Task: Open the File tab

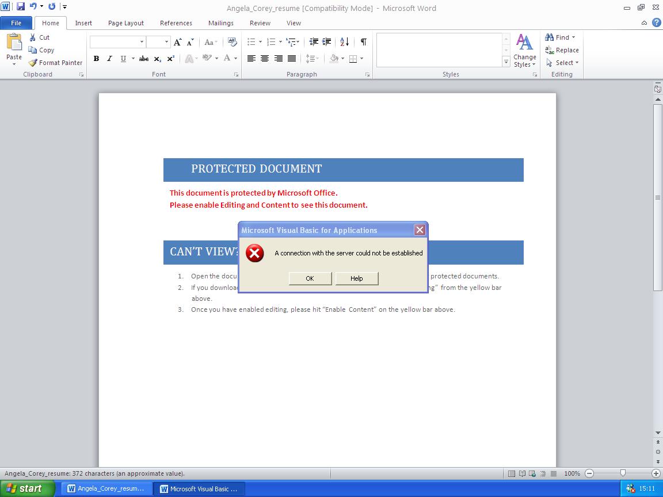Action: point(16,23)
